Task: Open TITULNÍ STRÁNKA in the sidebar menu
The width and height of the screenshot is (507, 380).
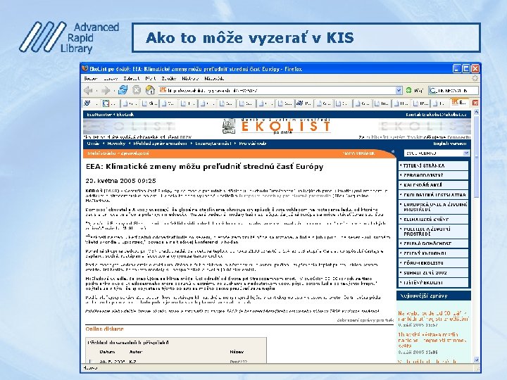Action: [x=433, y=165]
